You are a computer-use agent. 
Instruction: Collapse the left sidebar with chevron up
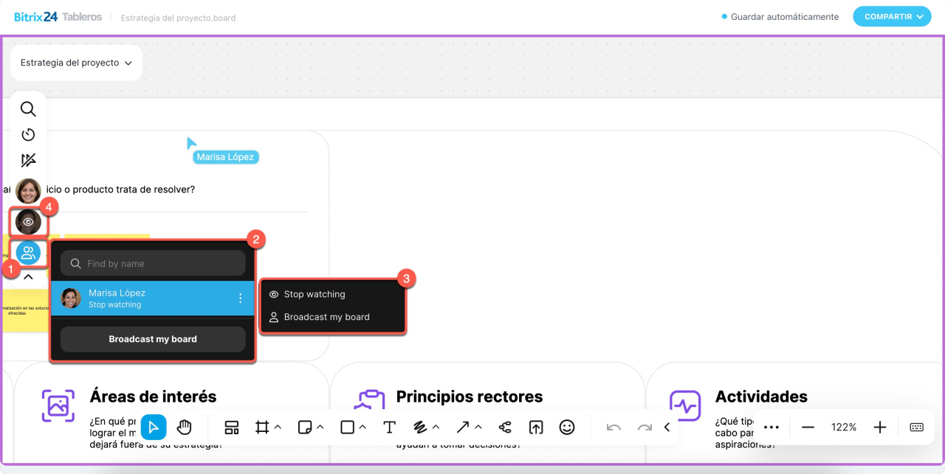point(28,278)
